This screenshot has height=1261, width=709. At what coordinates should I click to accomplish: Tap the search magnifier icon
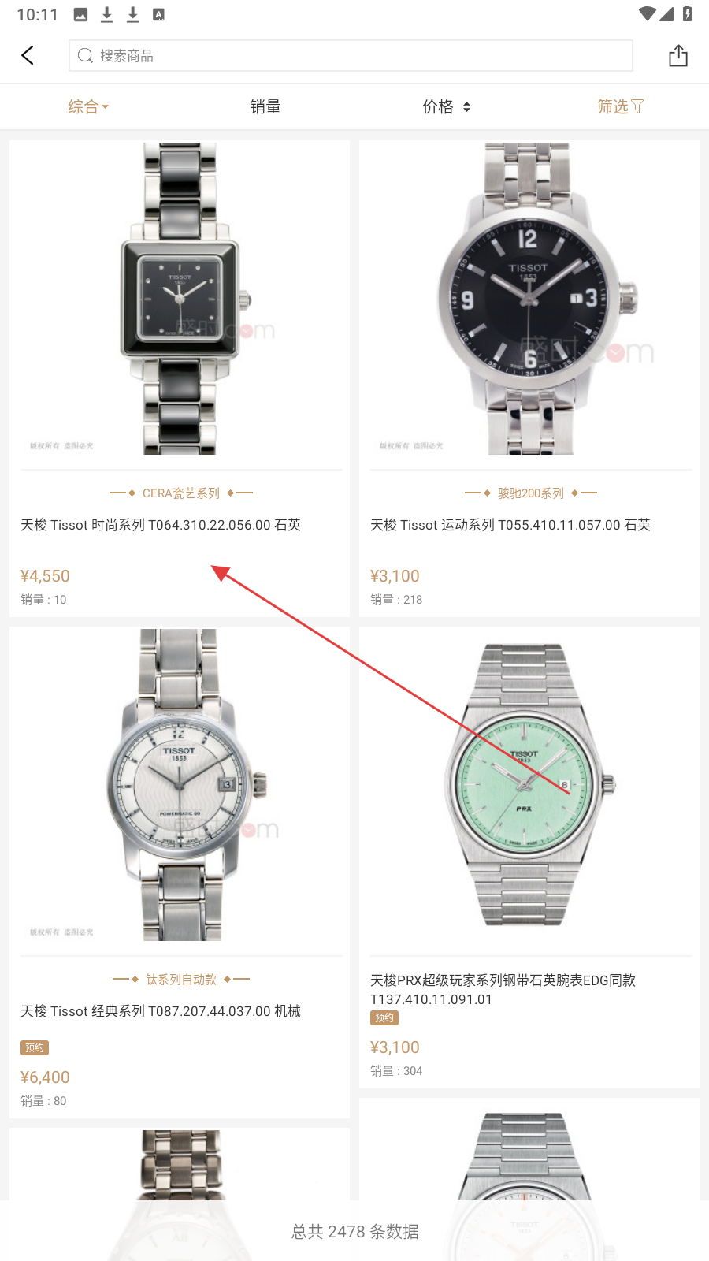click(85, 56)
